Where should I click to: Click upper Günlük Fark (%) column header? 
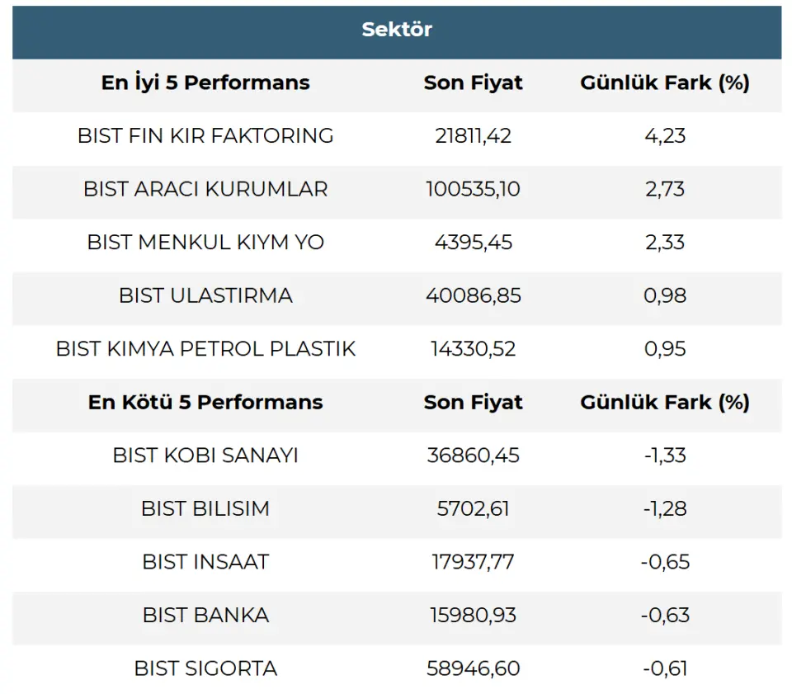pyautogui.click(x=665, y=83)
